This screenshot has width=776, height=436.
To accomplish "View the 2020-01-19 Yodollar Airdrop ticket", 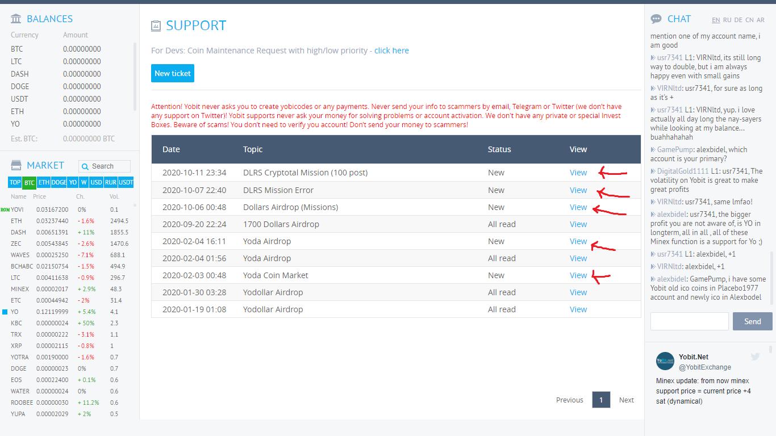I will point(578,309).
